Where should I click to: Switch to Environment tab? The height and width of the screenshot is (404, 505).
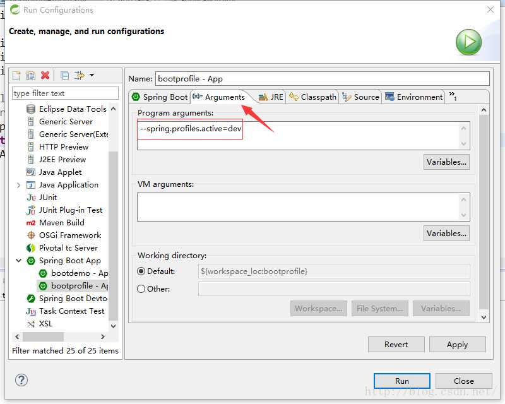414,97
